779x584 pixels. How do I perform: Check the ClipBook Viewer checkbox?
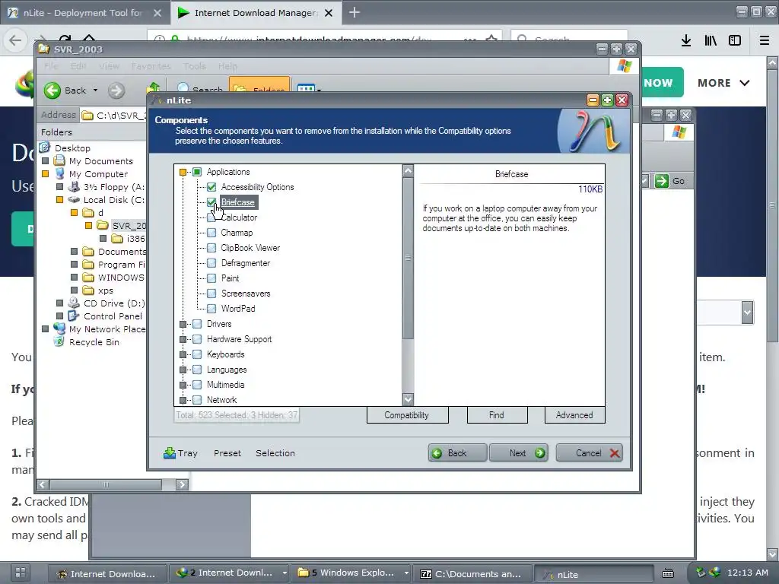coord(211,248)
